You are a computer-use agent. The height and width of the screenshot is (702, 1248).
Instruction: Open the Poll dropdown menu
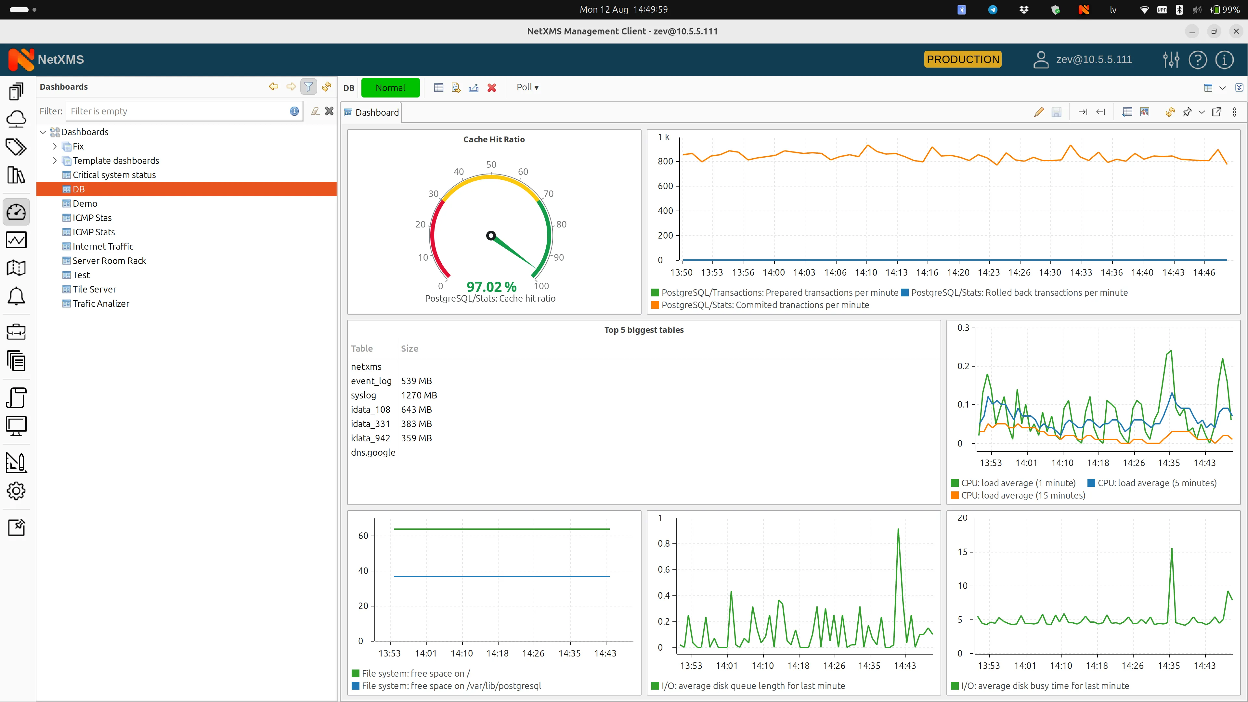tap(527, 87)
